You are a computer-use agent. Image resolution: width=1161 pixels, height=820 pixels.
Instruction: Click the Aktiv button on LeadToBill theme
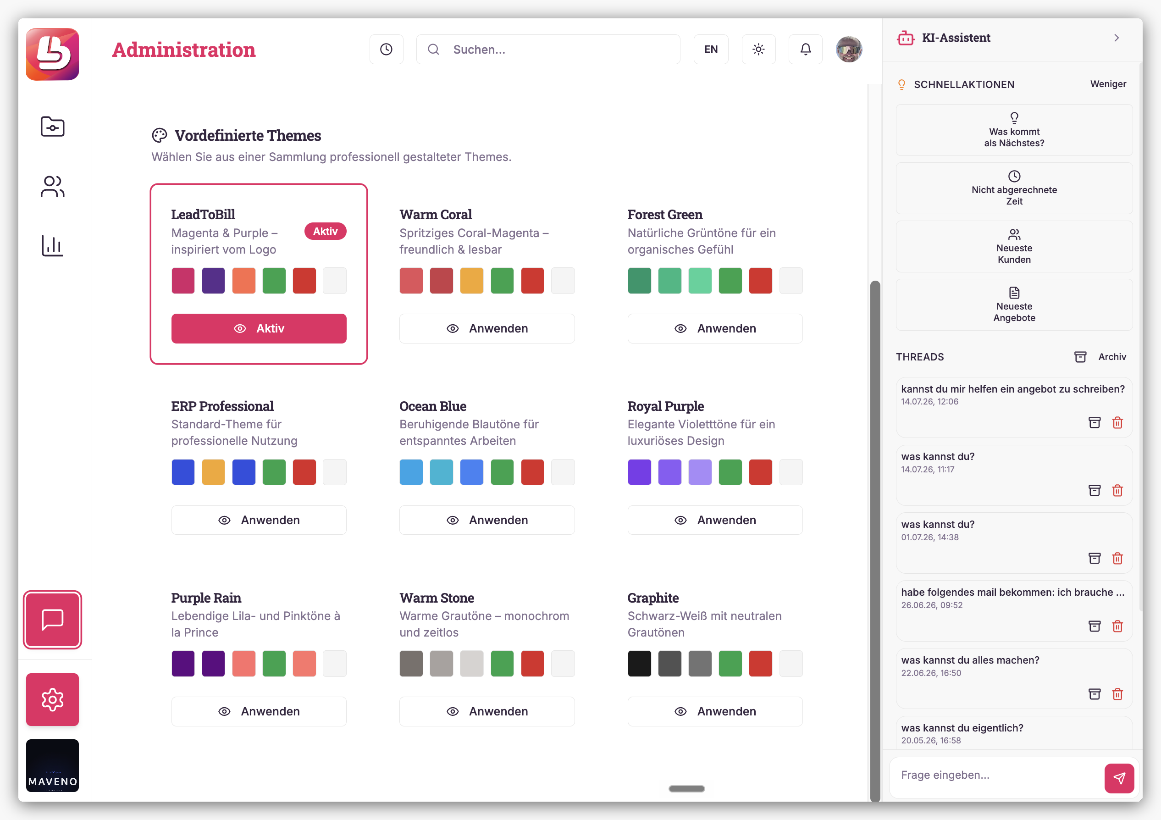[259, 328]
